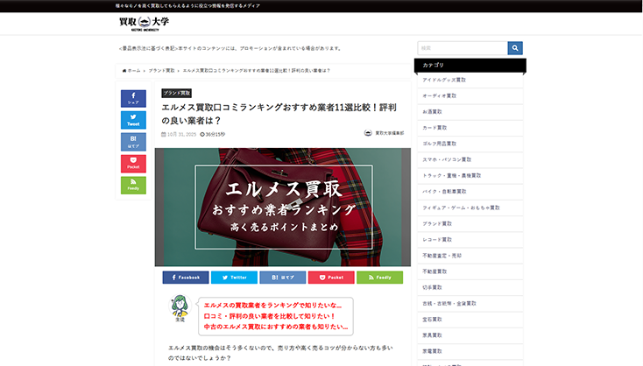643x366 pixels.
Task: Click the 買取大学編集部 author avatar
Action: coord(368,134)
